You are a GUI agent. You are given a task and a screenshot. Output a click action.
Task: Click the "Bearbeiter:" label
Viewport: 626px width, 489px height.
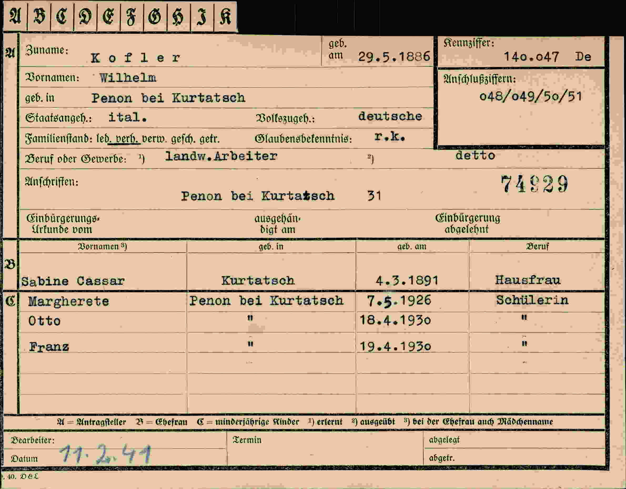[x=33, y=440]
